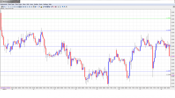Toggle the highlighted 1-hour time scale button
The width and height of the screenshot is (175, 98).
[x=20, y=7]
